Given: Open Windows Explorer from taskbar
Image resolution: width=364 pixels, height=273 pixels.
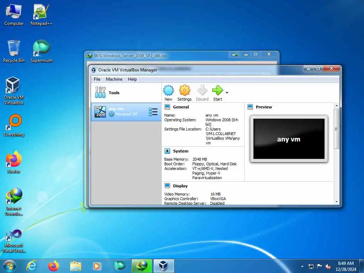Looking at the screenshot, I should pyautogui.click(x=76, y=266).
